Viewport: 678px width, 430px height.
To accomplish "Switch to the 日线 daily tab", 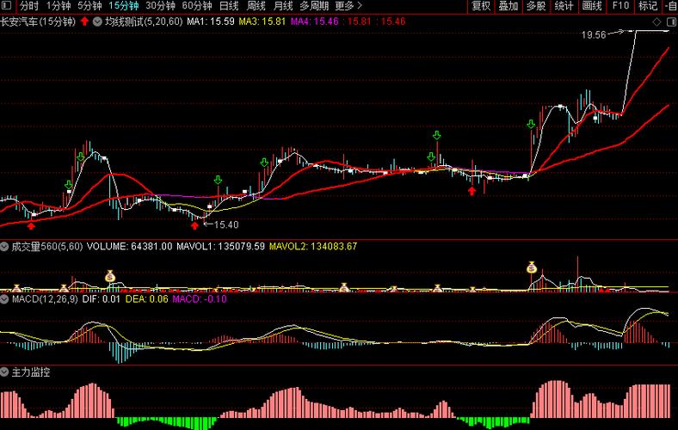I will pos(229,6).
